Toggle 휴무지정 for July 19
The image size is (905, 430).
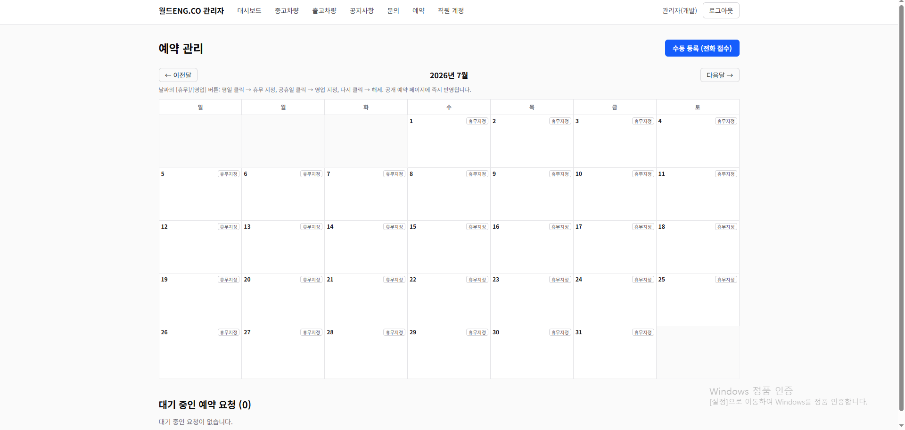(x=229, y=280)
